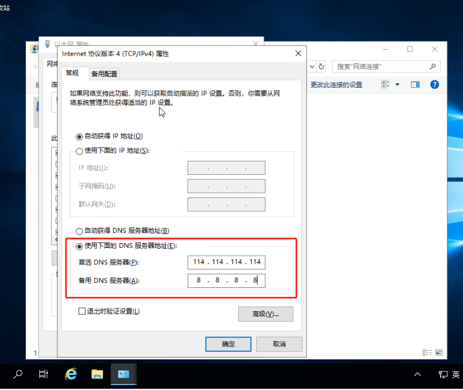Select 自动获得 IP 地址 radio button
This screenshot has width=463, height=390.
click(79, 136)
